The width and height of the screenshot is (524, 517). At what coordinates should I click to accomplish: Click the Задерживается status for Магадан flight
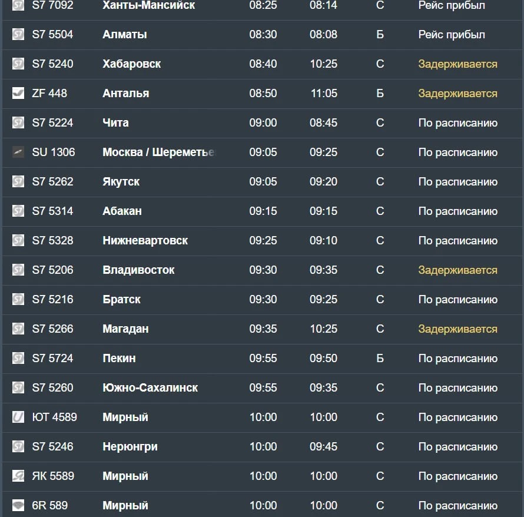(x=457, y=329)
